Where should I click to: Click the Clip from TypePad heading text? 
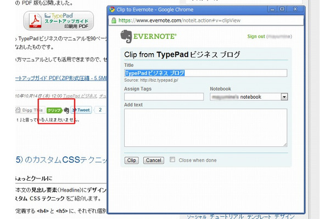tap(182, 55)
